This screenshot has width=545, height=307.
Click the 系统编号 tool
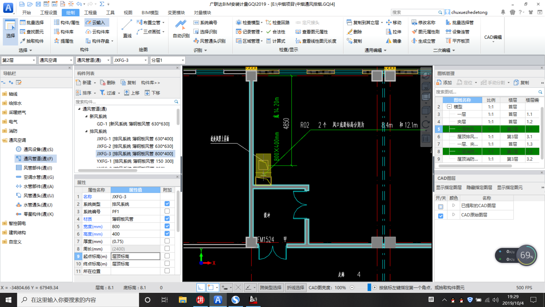tap(205, 22)
